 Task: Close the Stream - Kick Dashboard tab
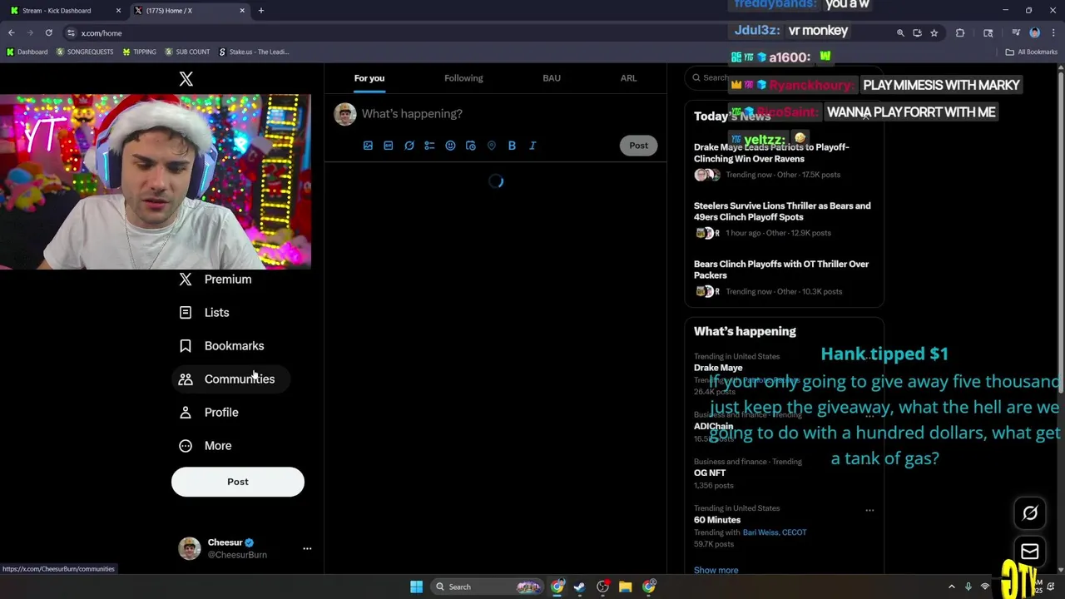118,11
